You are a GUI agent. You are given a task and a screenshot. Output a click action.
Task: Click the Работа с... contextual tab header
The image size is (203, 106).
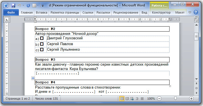(x=159, y=6)
